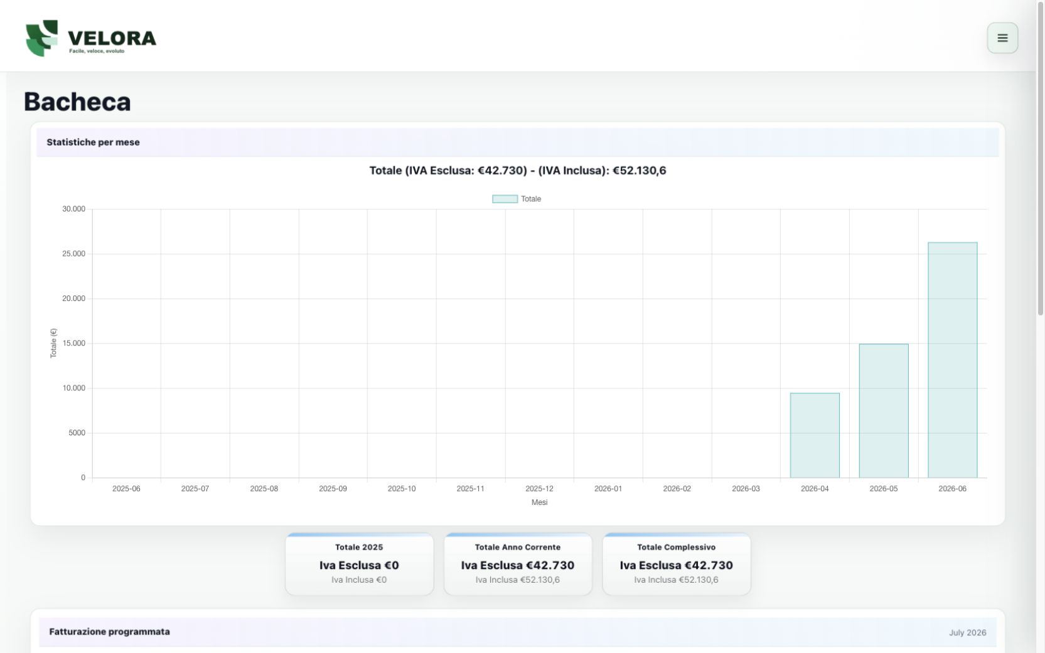Image resolution: width=1045 pixels, height=653 pixels.
Task: Open the hamburger menu button
Action: (x=1002, y=38)
